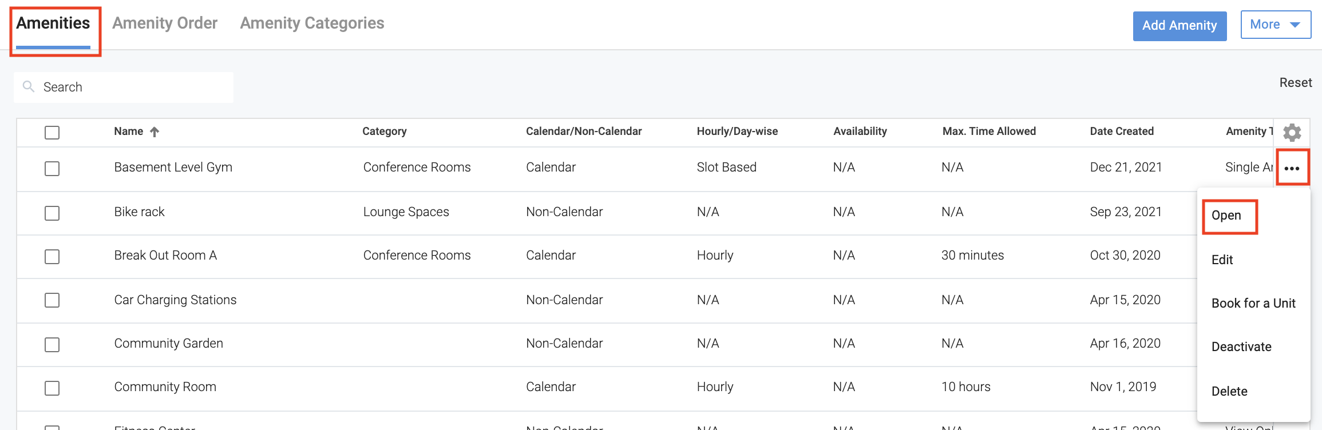Click the column settings gear icon

1292,133
